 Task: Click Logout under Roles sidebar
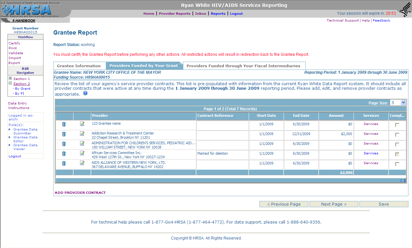tap(15, 156)
